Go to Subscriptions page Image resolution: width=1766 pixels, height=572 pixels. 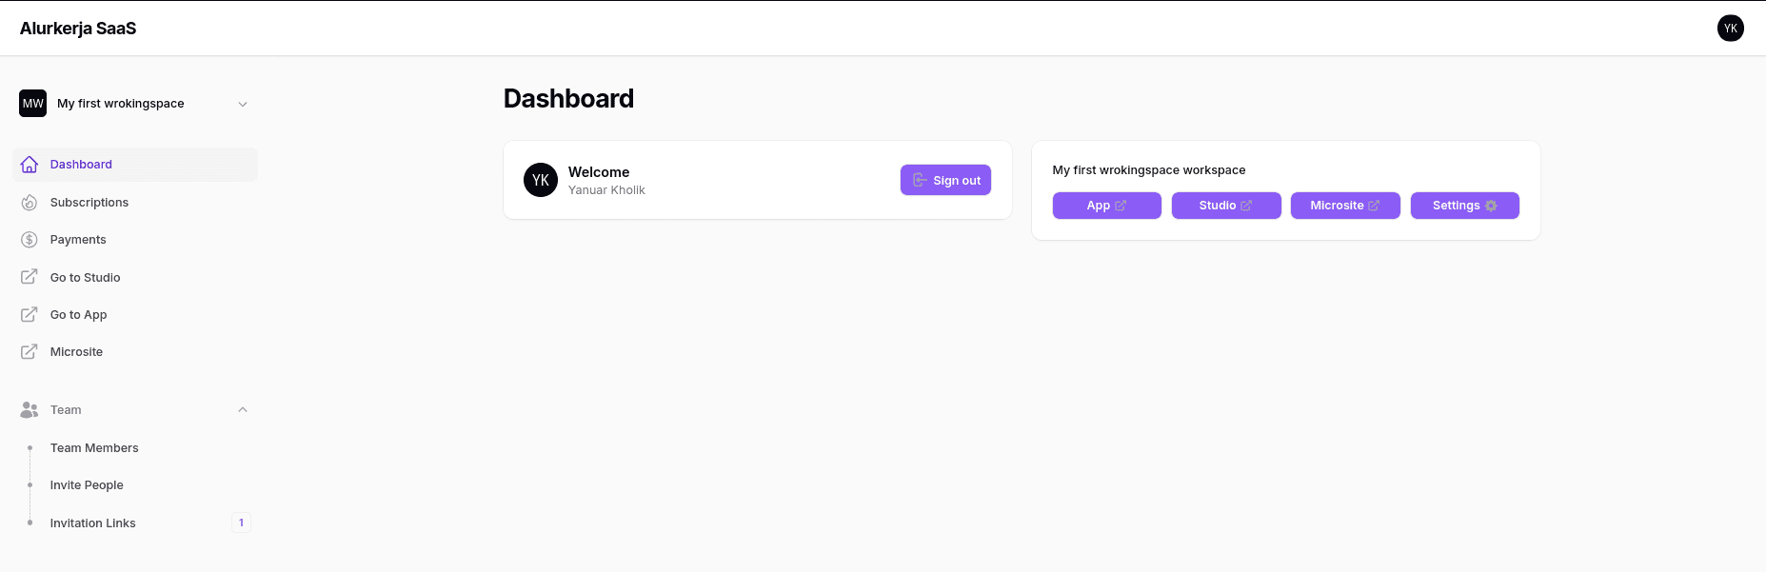coord(135,202)
